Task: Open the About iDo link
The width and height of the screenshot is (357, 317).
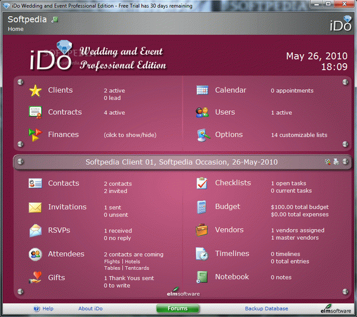Action: [x=90, y=309]
